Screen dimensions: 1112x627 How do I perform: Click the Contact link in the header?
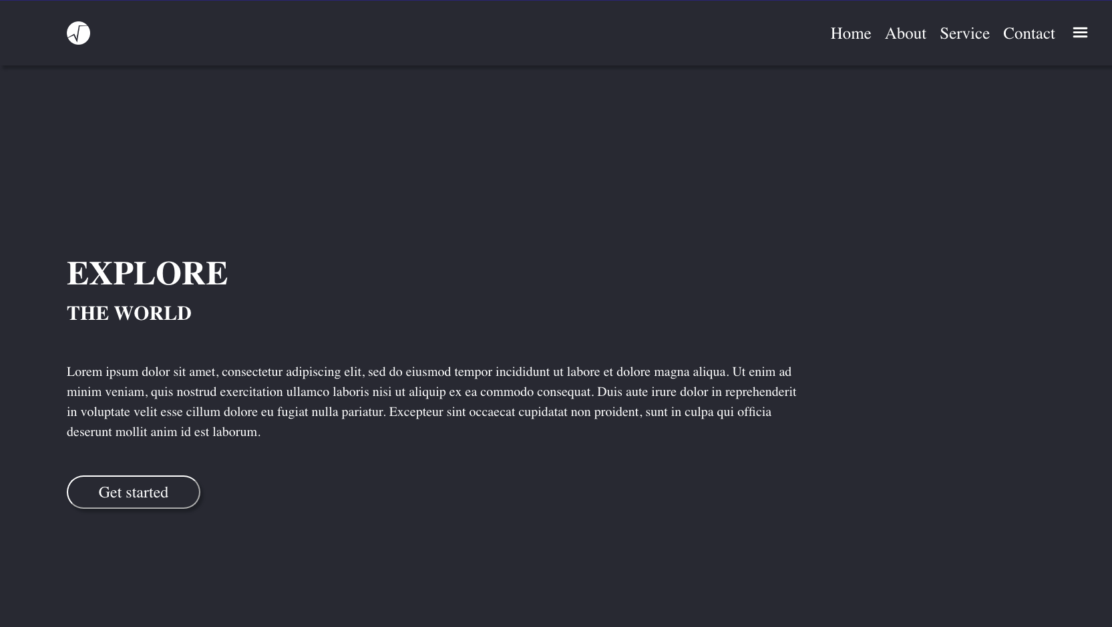[x=1029, y=33]
